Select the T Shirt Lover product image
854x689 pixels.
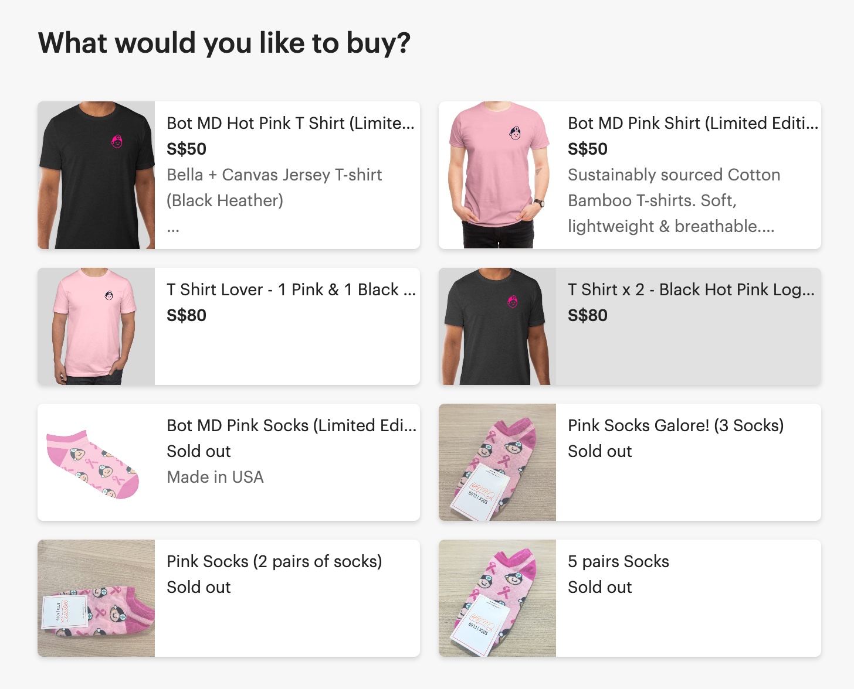coord(96,326)
